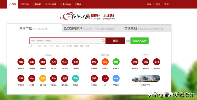Click the 红动中国 site logo
Viewport: 197px width, 100px height.
pos(75,16)
